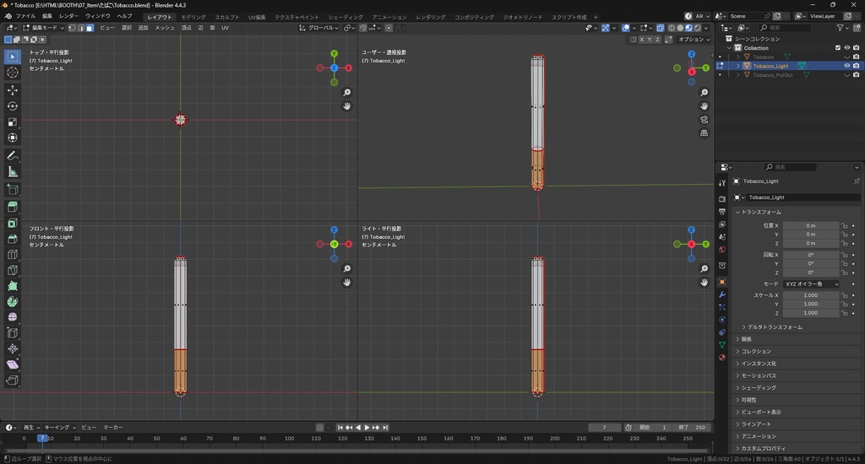Open the Object Data green triangle tab

722,344
